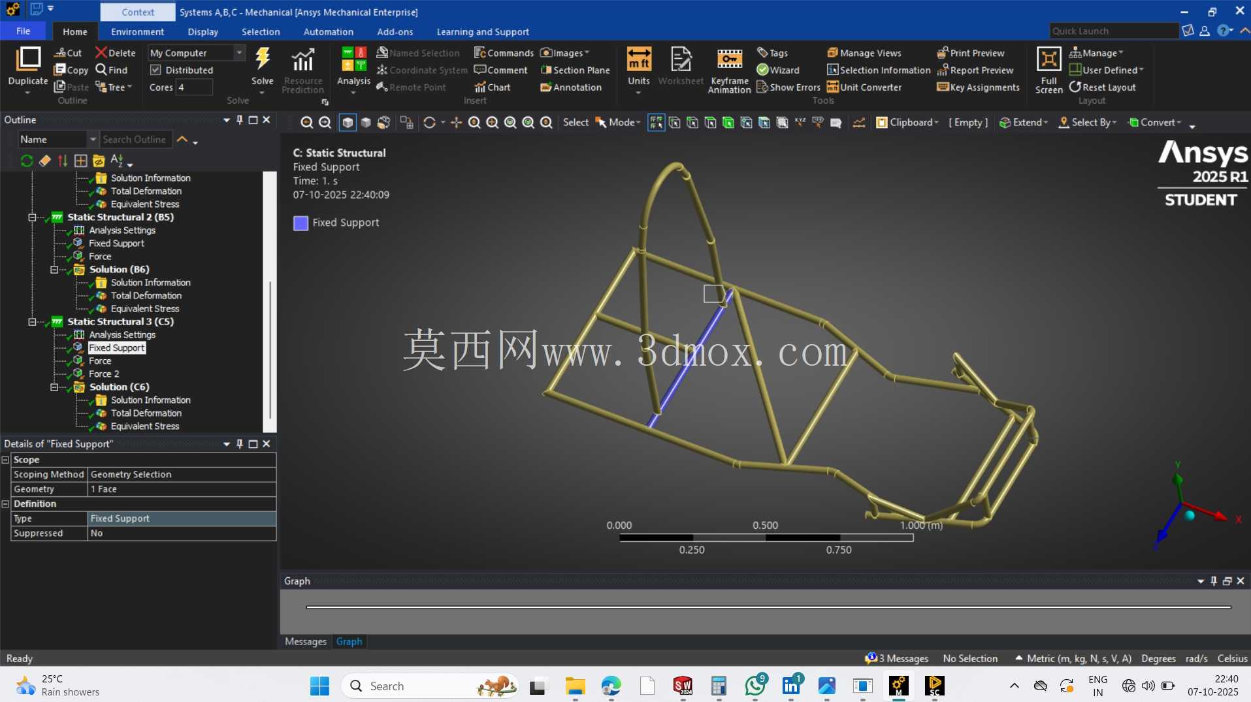Viewport: 1251px width, 702px height.
Task: Click the Cores number input field
Action: point(194,87)
